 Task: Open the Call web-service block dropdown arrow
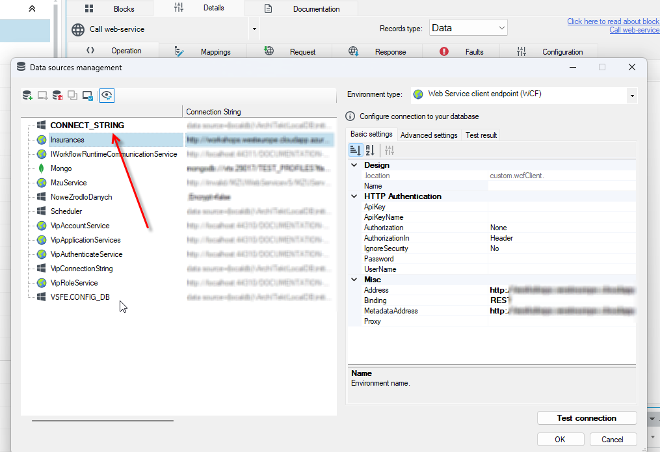254,29
